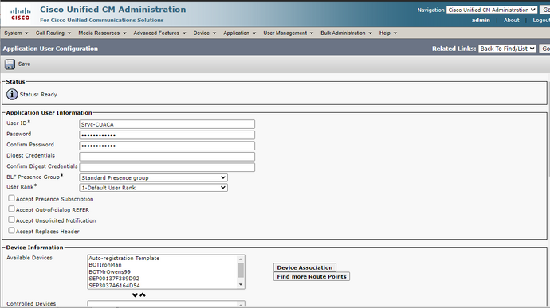The height and width of the screenshot is (308, 550).
Task: Click into the Digest Credentials field
Action: 167,157
